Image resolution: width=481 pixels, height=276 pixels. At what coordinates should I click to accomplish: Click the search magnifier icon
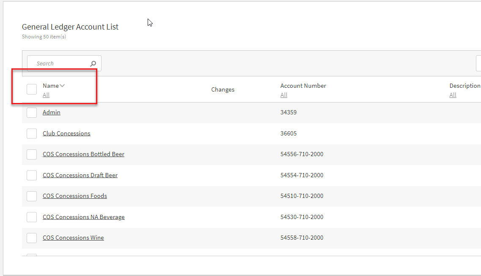tap(93, 64)
